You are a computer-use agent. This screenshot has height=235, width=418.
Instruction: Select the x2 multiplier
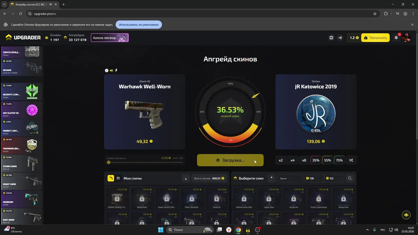pyautogui.click(x=281, y=160)
